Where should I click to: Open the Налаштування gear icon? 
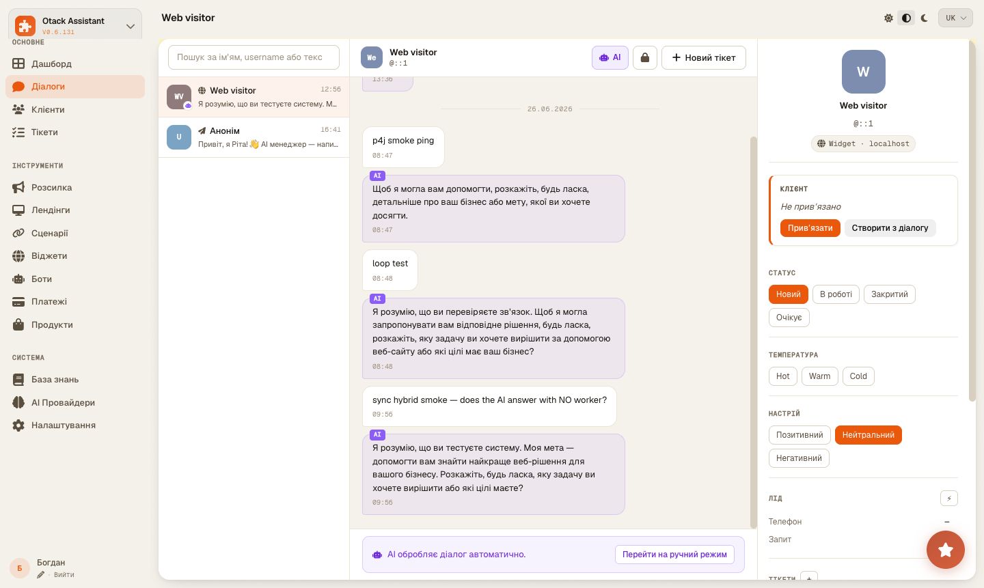[18, 425]
